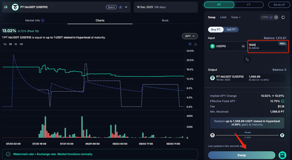The height and width of the screenshot is (160, 292).
Task: Select the 1W chart interval
Action: (21, 44)
